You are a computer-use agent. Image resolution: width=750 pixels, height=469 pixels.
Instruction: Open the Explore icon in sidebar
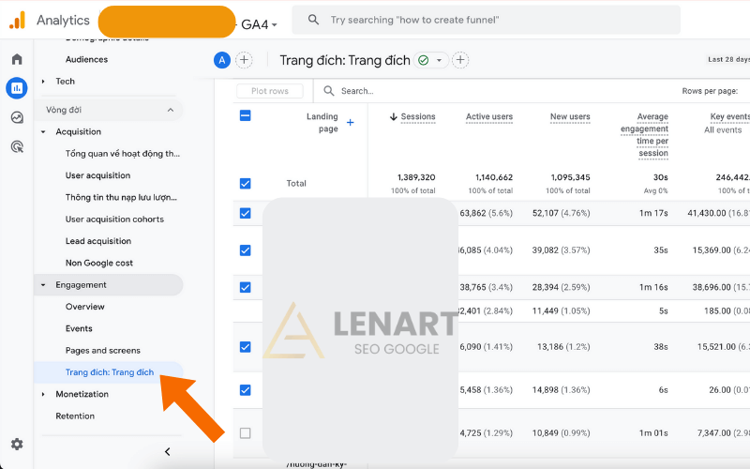click(17, 117)
